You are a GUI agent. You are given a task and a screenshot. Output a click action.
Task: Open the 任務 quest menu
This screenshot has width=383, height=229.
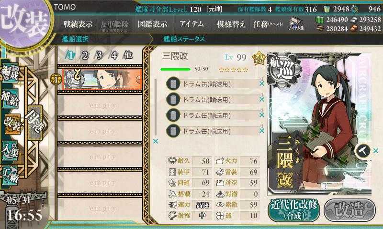[268, 24]
